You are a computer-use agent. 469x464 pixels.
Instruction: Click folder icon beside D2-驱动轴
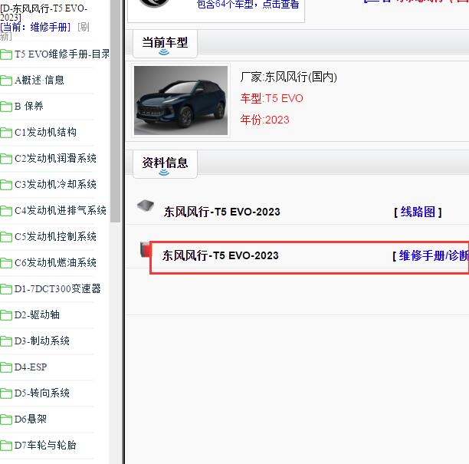point(6,315)
